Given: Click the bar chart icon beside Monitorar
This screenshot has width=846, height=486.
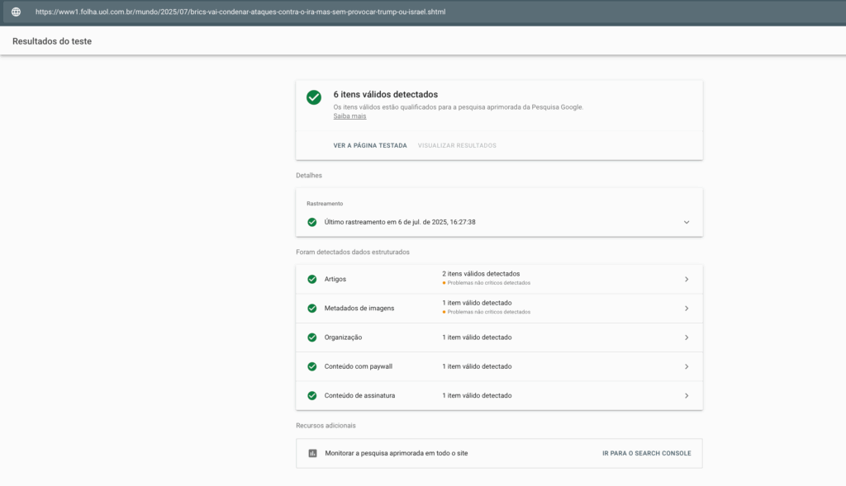Looking at the screenshot, I should click(x=312, y=453).
